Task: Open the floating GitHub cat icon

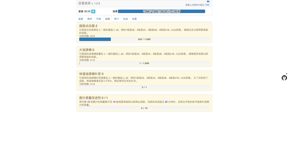Action: point(284,78)
